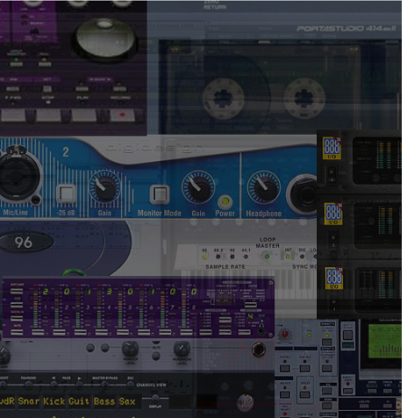
Task: Click the F FWD transport key
Action: (13, 115)
